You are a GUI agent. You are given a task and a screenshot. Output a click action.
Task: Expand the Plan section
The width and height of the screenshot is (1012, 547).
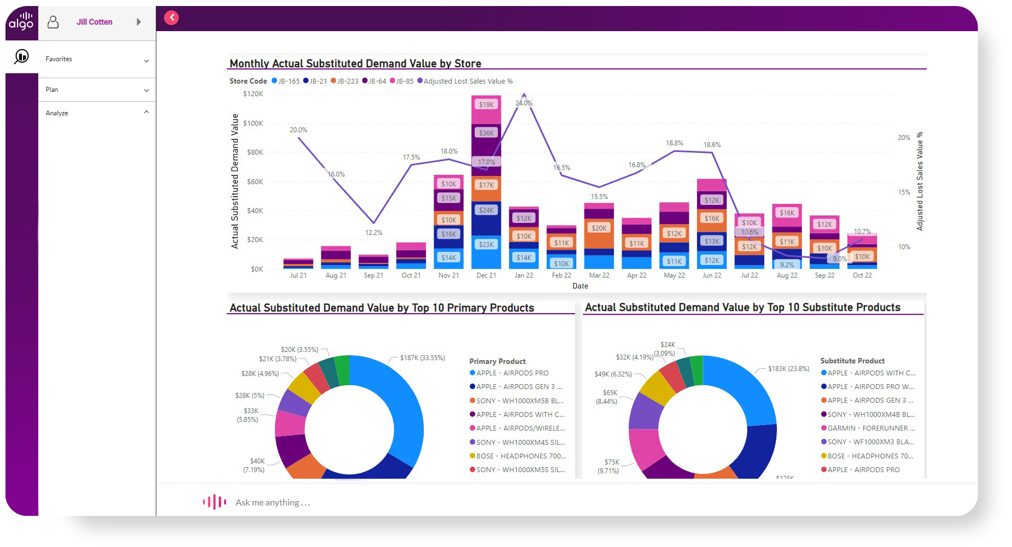click(x=97, y=90)
